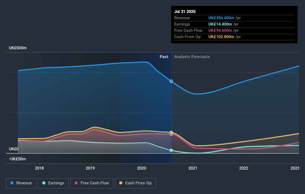Click the 2020 x-axis label
This screenshot has width=305, height=194.
point(142,168)
